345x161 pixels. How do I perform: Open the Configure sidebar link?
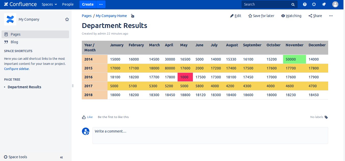(17, 69)
